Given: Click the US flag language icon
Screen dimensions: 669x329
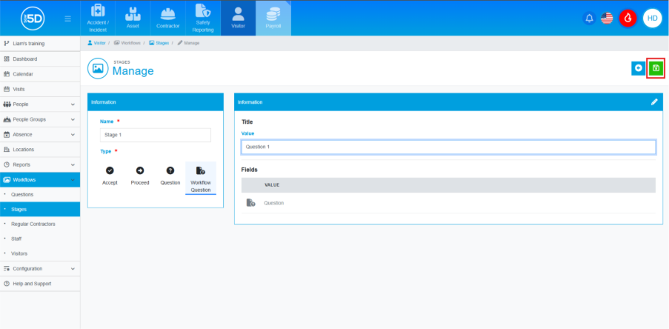Looking at the screenshot, I should click(608, 18).
